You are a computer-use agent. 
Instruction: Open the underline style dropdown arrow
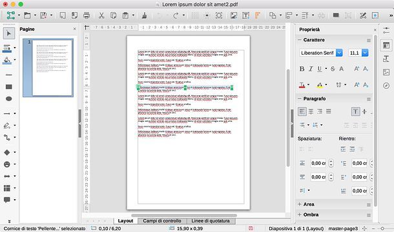[326, 69]
